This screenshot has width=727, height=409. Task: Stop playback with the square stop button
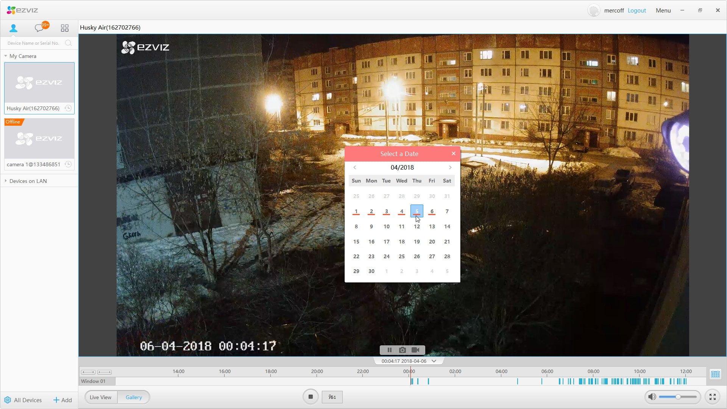(310, 397)
